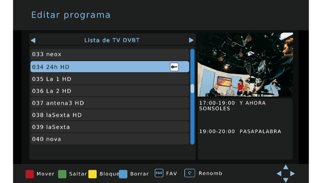Select channel 036 La 2 HD

pyautogui.click(x=109, y=91)
